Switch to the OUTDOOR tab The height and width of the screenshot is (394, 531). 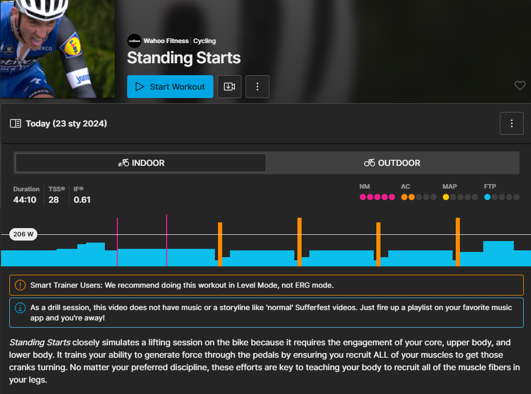[x=392, y=163]
